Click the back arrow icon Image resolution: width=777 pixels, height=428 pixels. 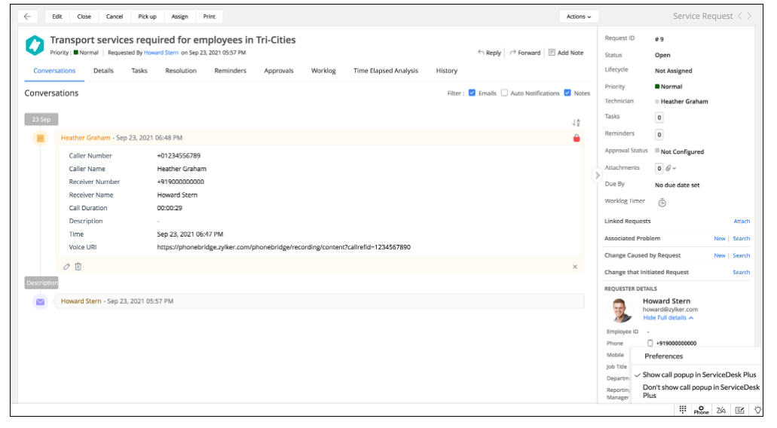pyautogui.click(x=27, y=17)
